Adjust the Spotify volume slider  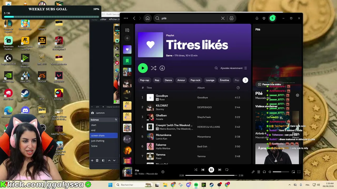coord(281,172)
